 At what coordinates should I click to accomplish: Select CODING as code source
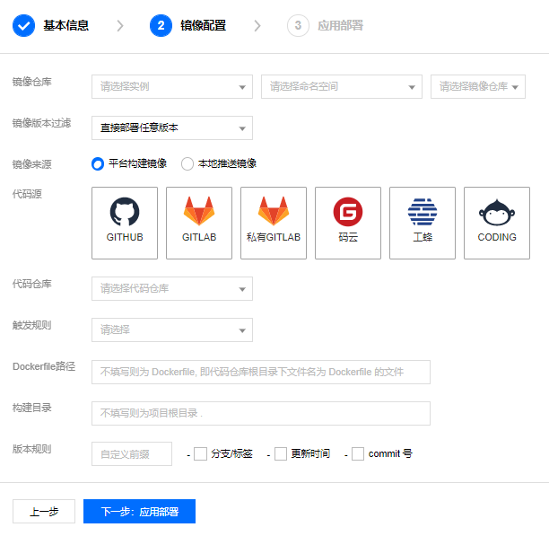click(497, 223)
